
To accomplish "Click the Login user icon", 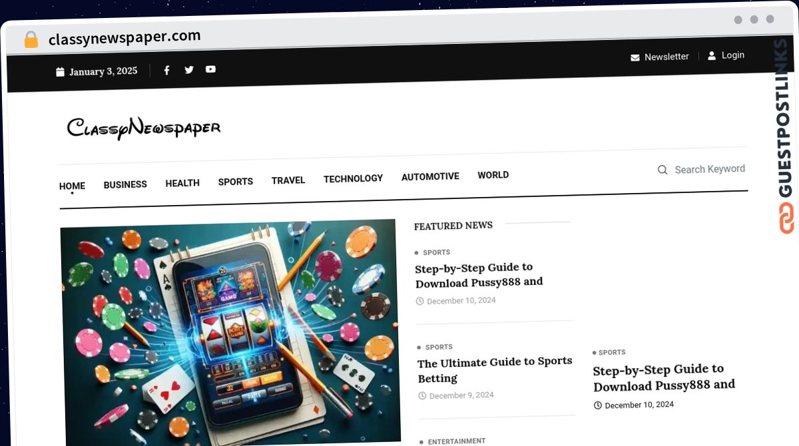I will click(x=712, y=55).
